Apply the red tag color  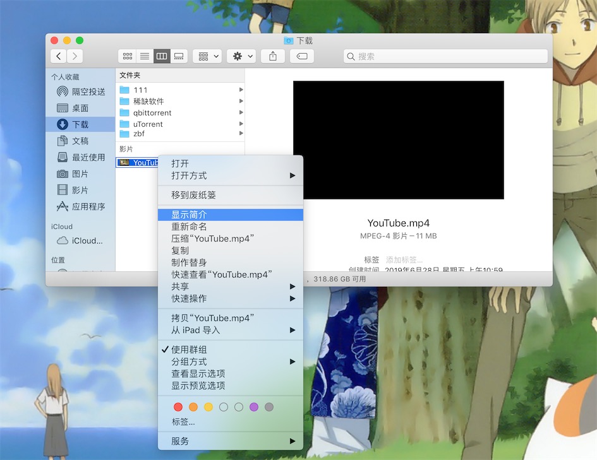[178, 407]
